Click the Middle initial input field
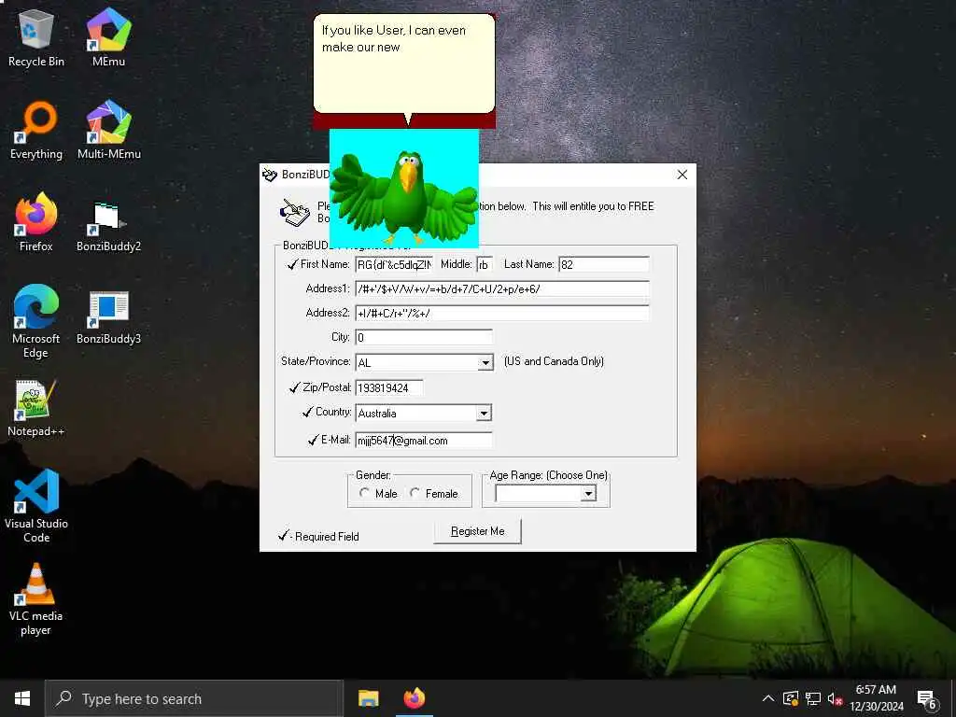Viewport: 956px width, 717px height. pyautogui.click(x=485, y=264)
